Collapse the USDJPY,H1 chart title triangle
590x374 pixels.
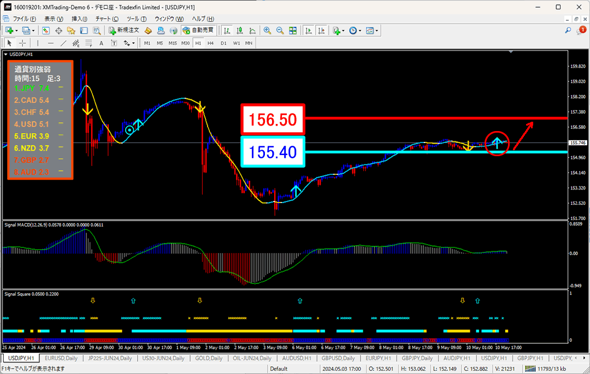pos(5,55)
